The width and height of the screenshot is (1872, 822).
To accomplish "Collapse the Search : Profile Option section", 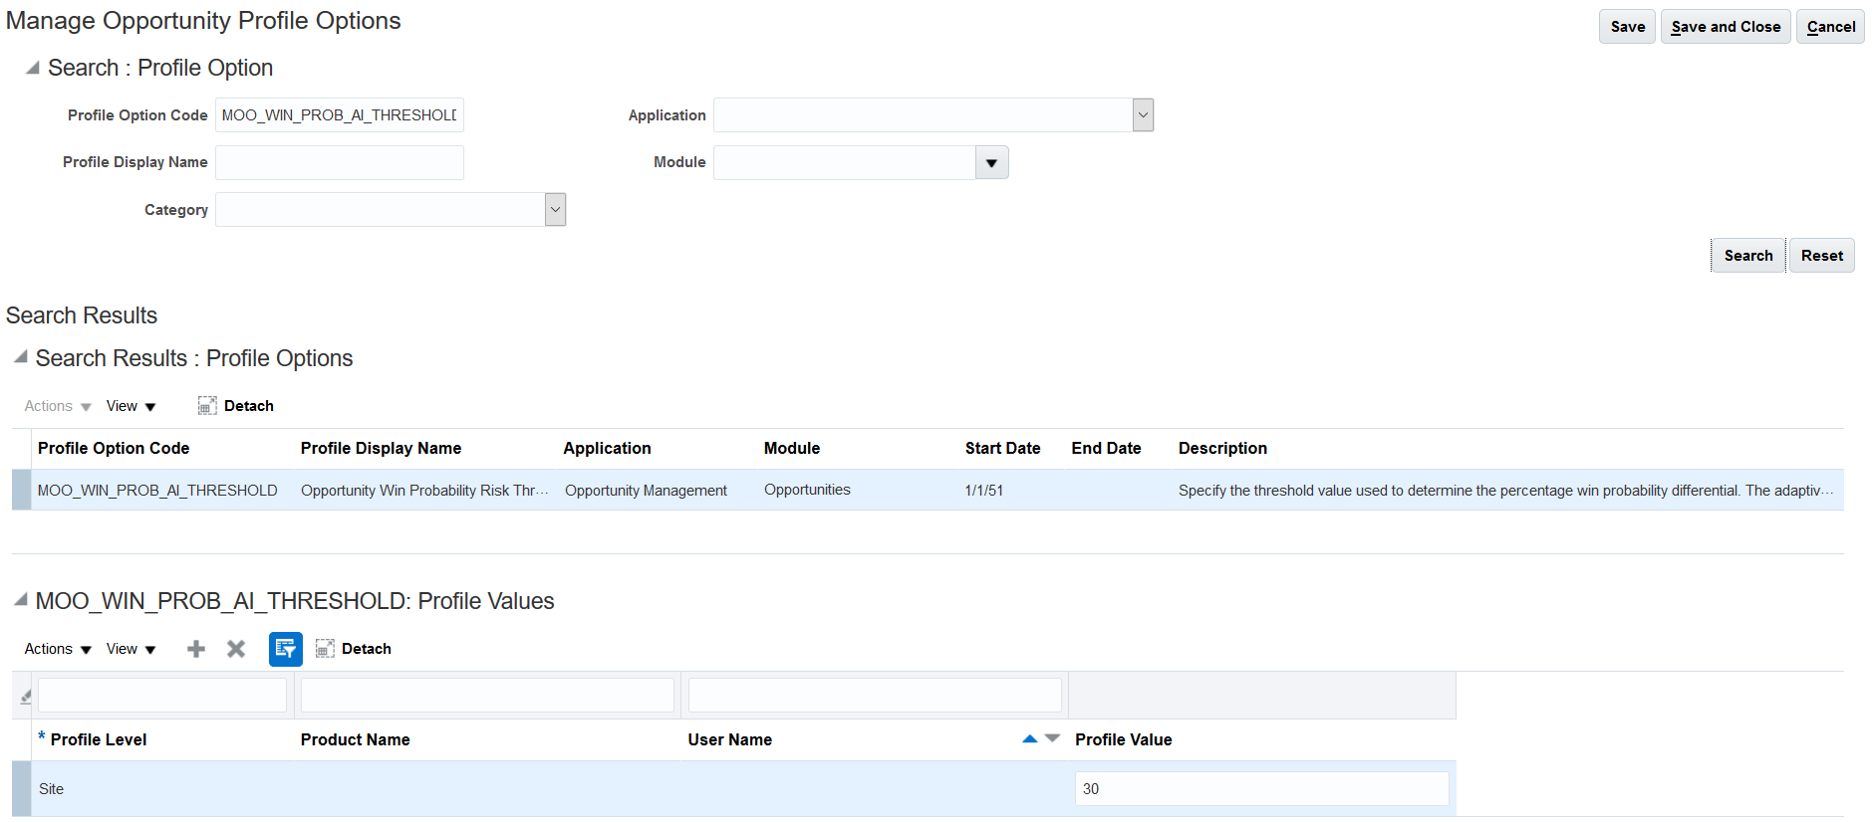I will click(x=33, y=68).
